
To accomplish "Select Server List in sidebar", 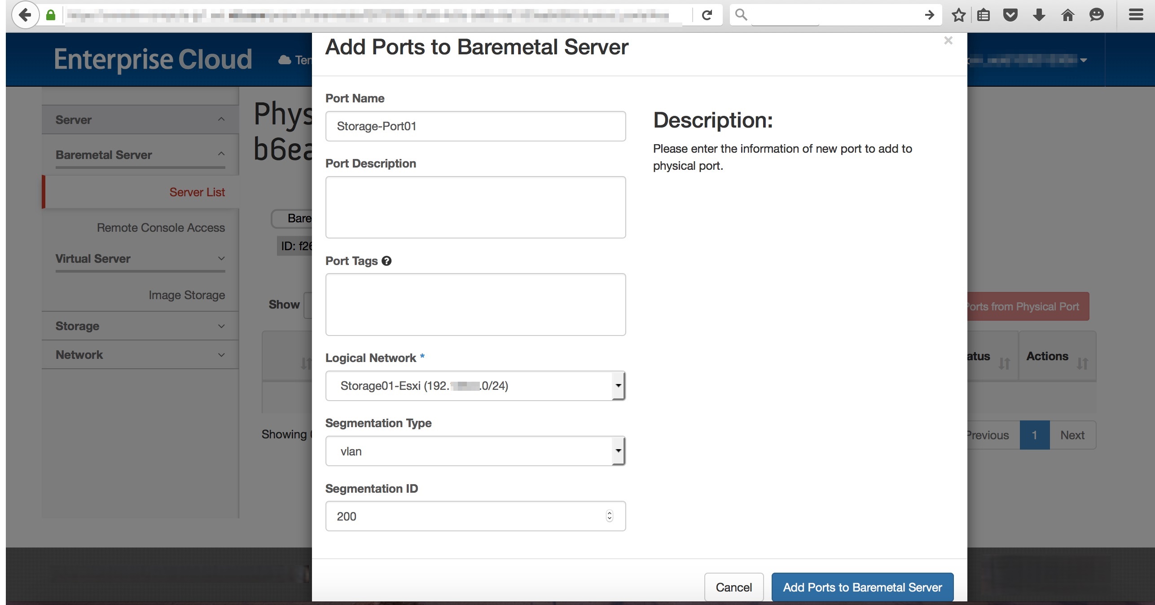I will pos(197,192).
